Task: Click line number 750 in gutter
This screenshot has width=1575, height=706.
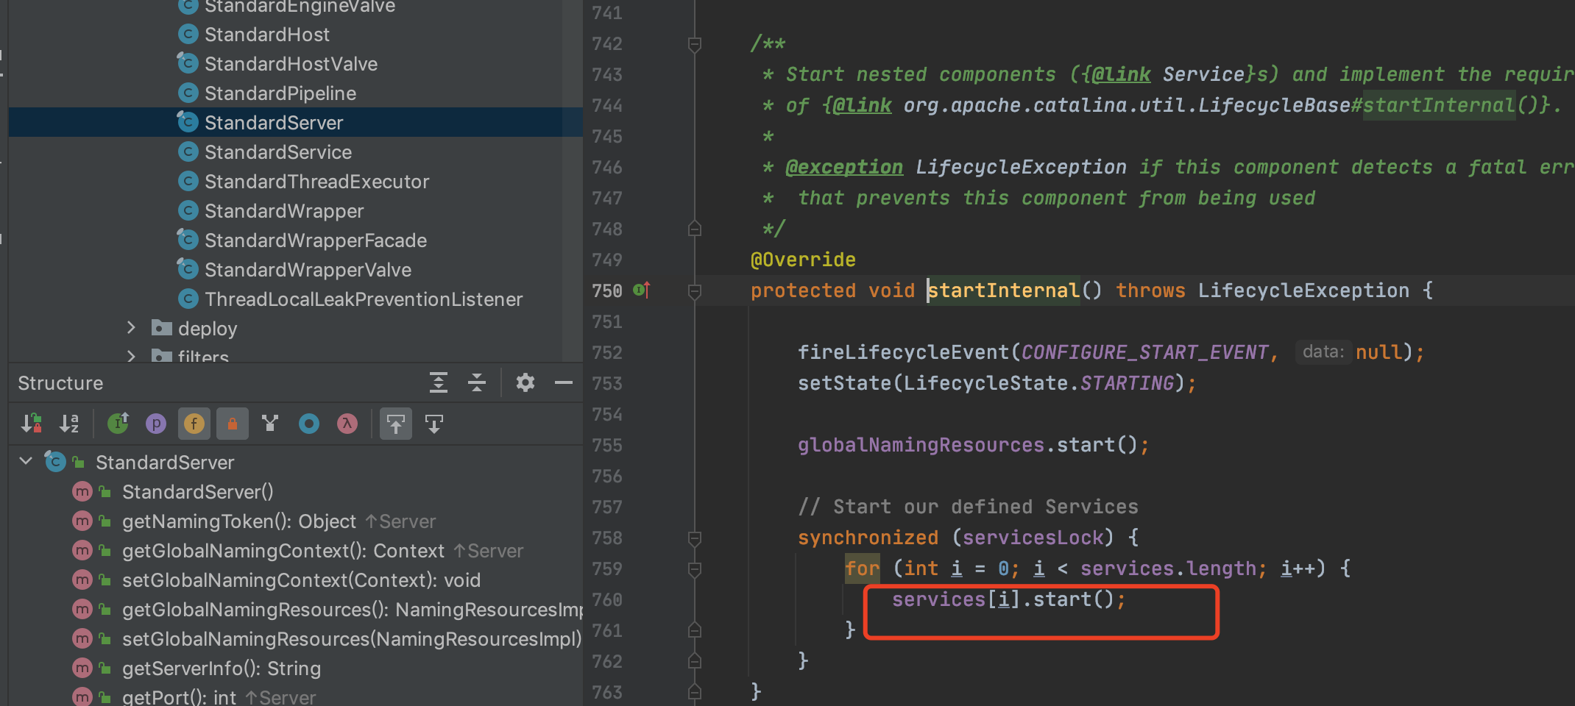Action: pos(607,290)
